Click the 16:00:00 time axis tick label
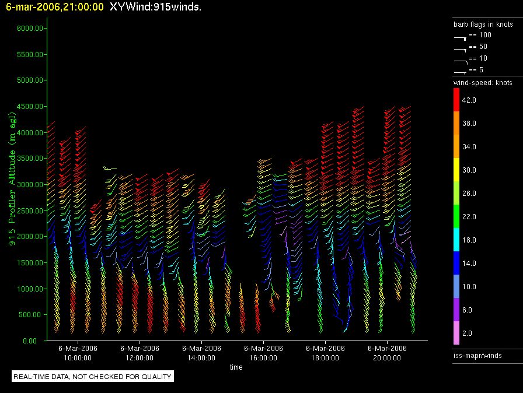This screenshot has width=523, height=393. 263,357
